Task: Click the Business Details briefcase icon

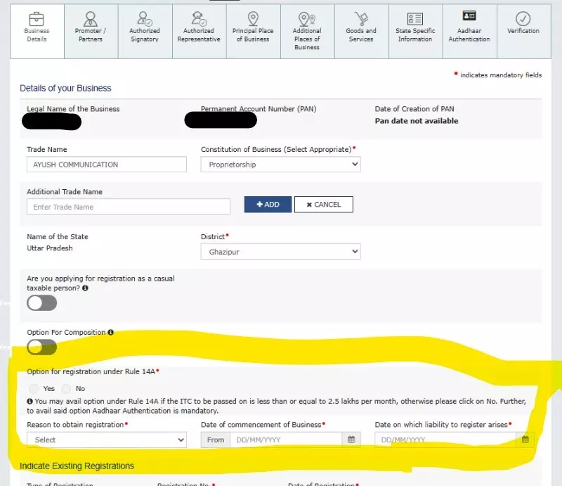Action: tap(37, 18)
